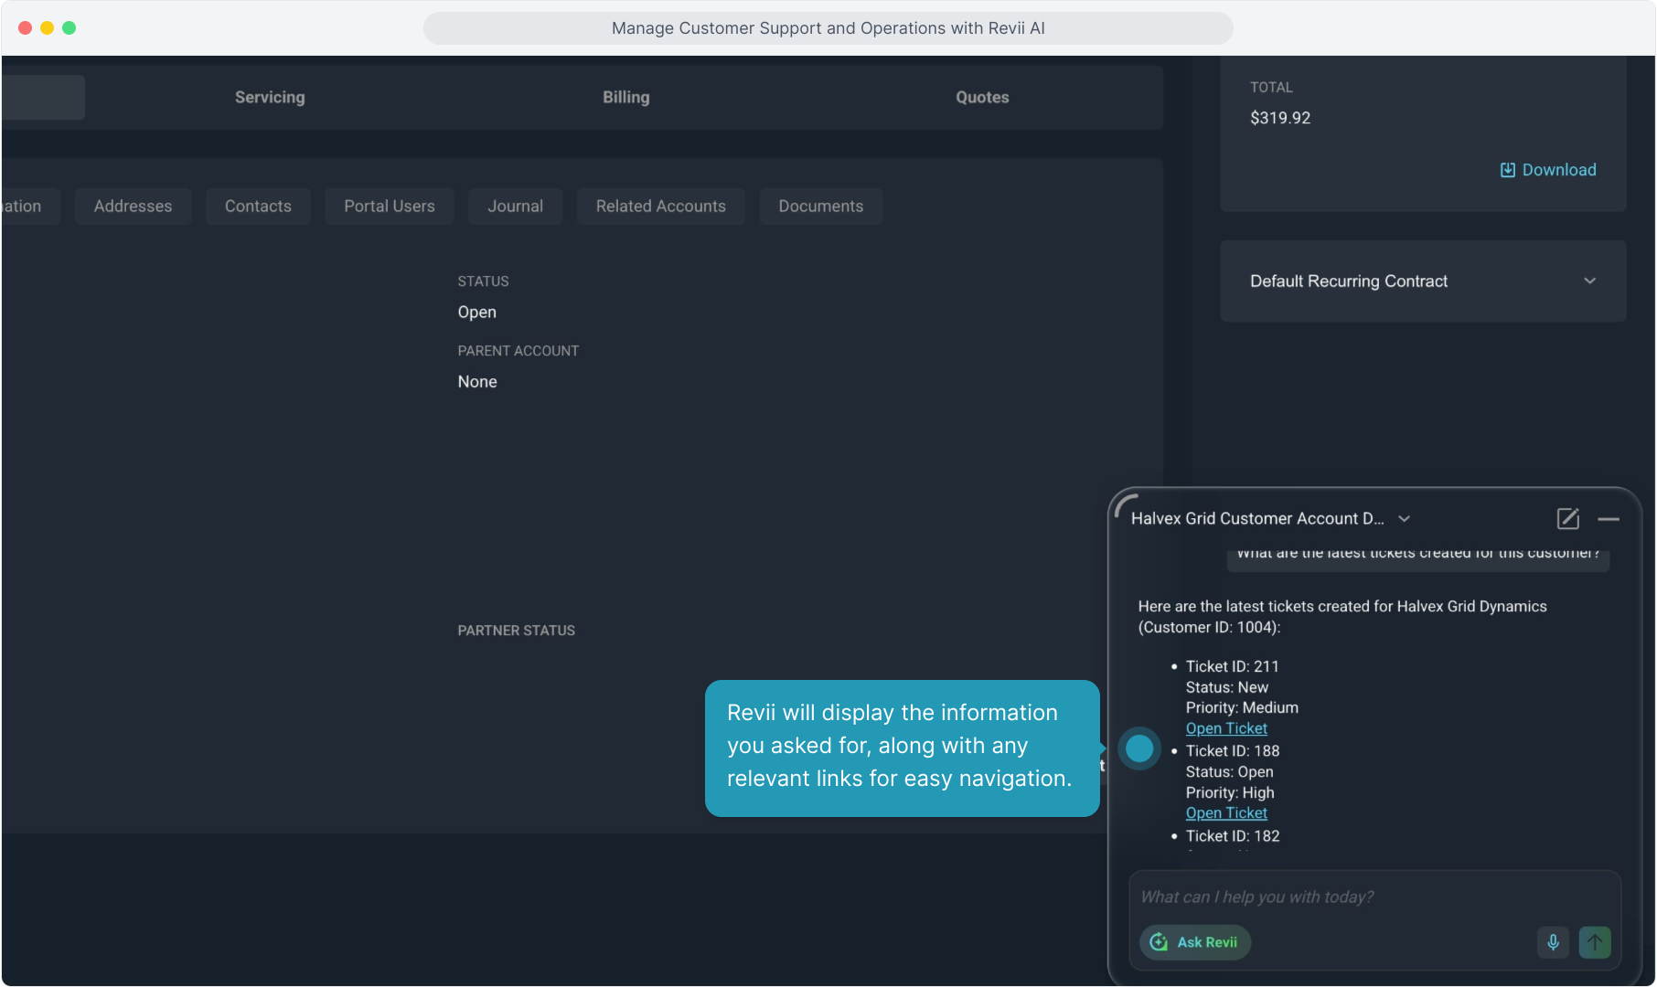
Task: Click the Status value 'Open'
Action: (x=477, y=312)
